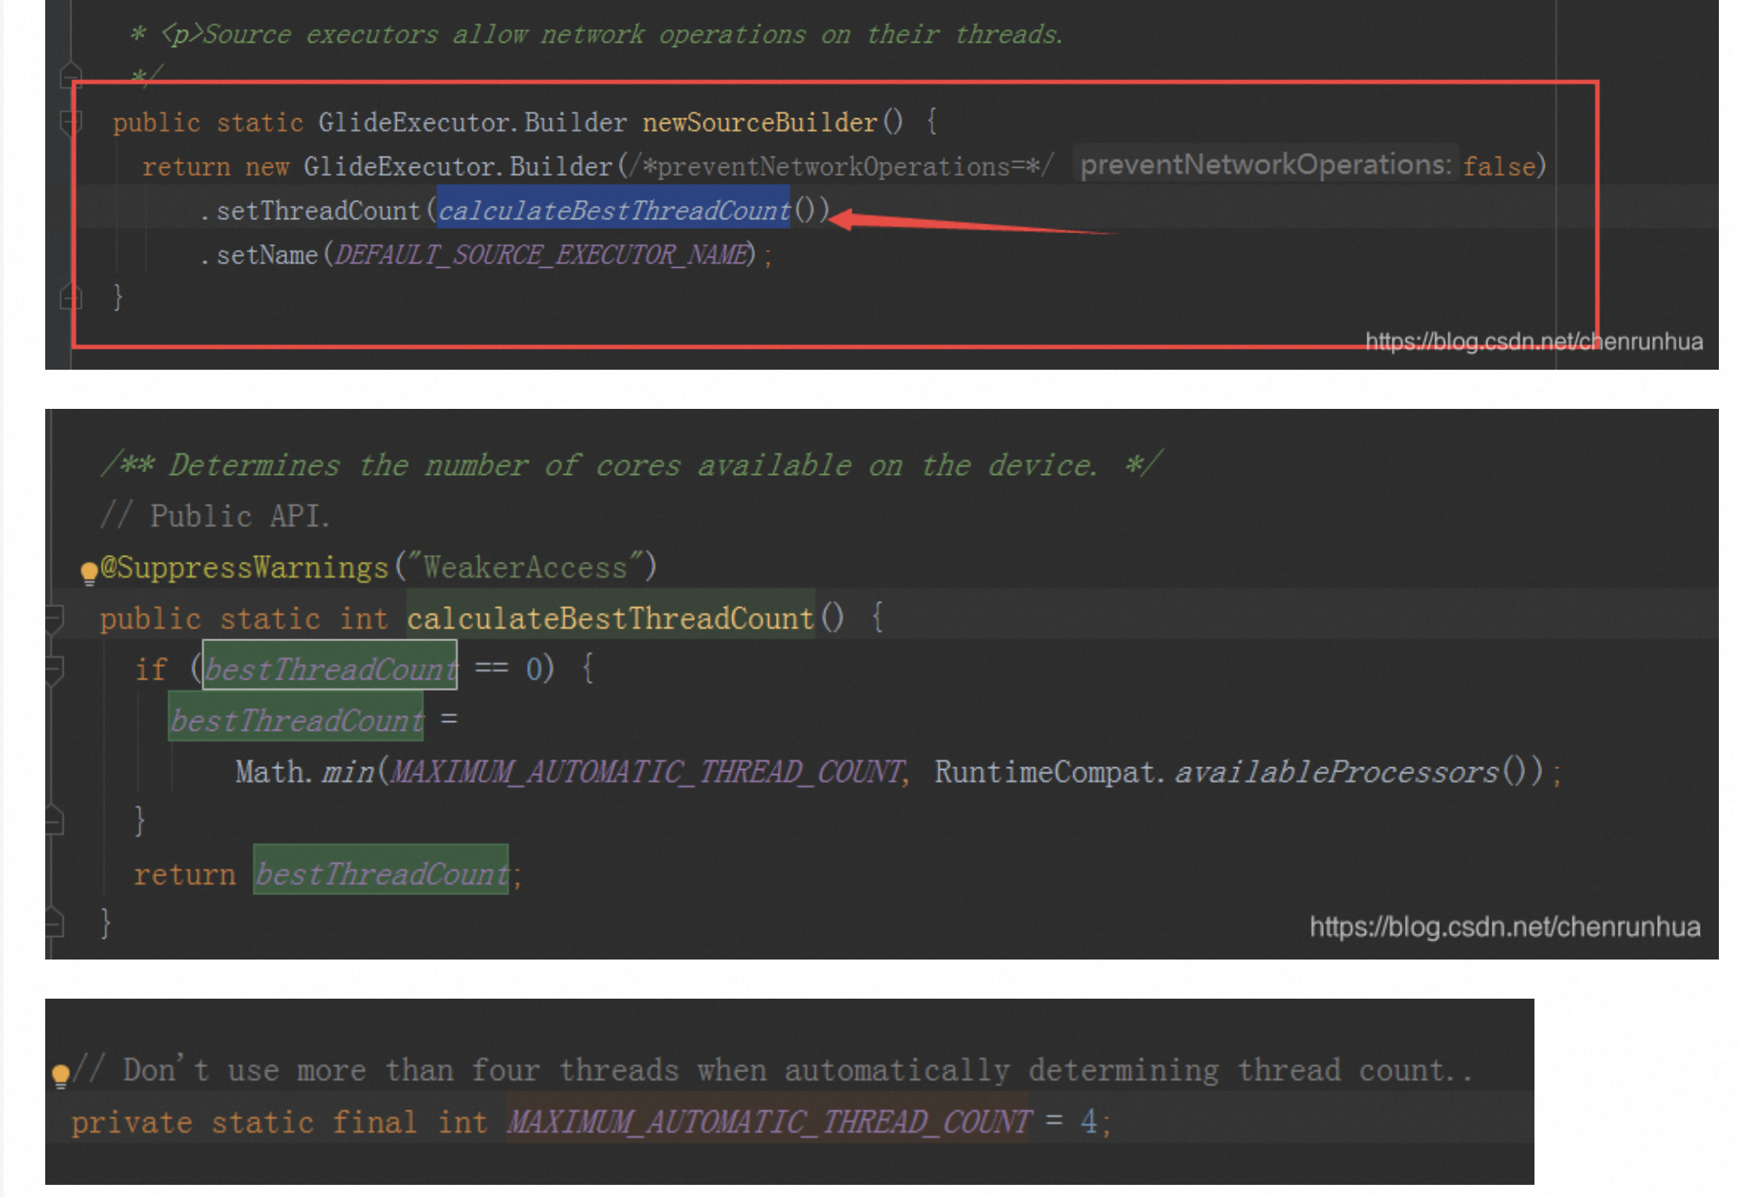Click the newSourceBuilder method name

pyautogui.click(x=759, y=122)
